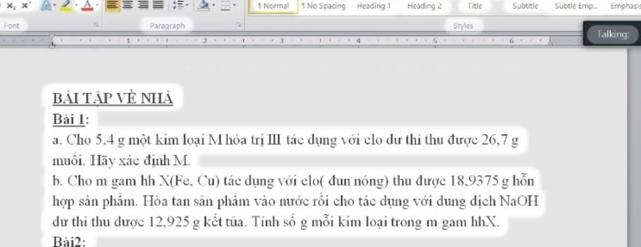The height and width of the screenshot is (247, 641).
Task: Justify paragraph text
Action: pos(158,5)
